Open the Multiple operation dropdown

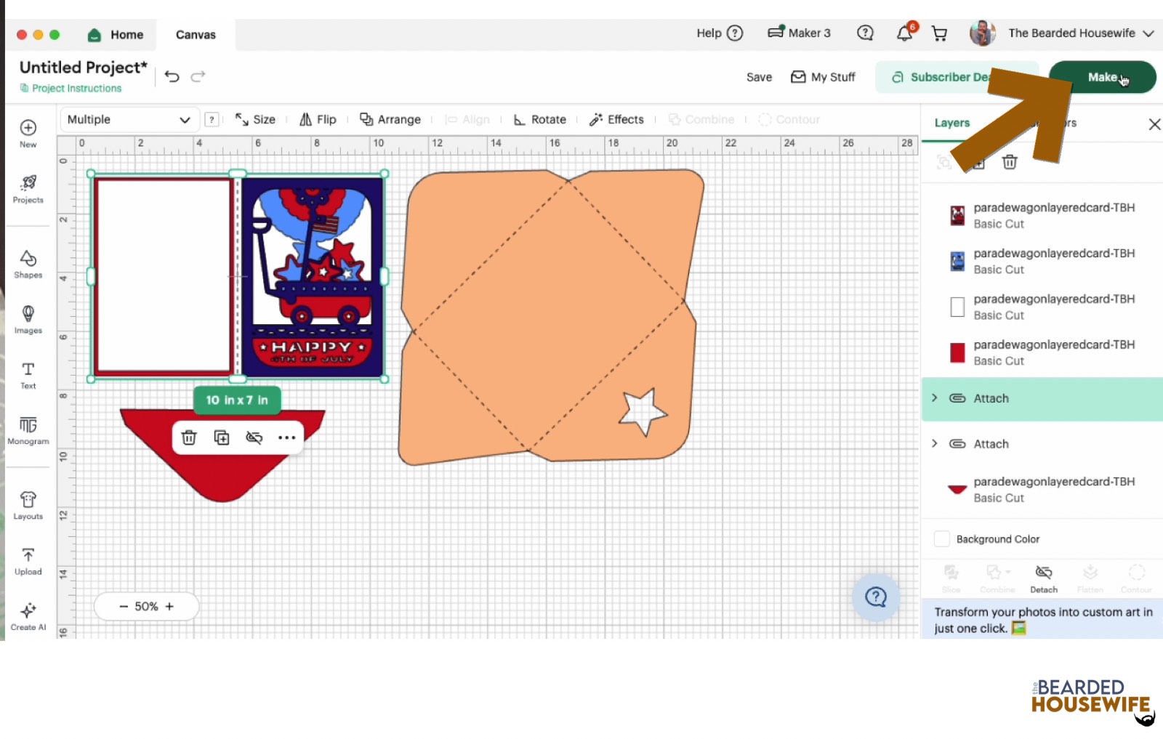point(129,120)
